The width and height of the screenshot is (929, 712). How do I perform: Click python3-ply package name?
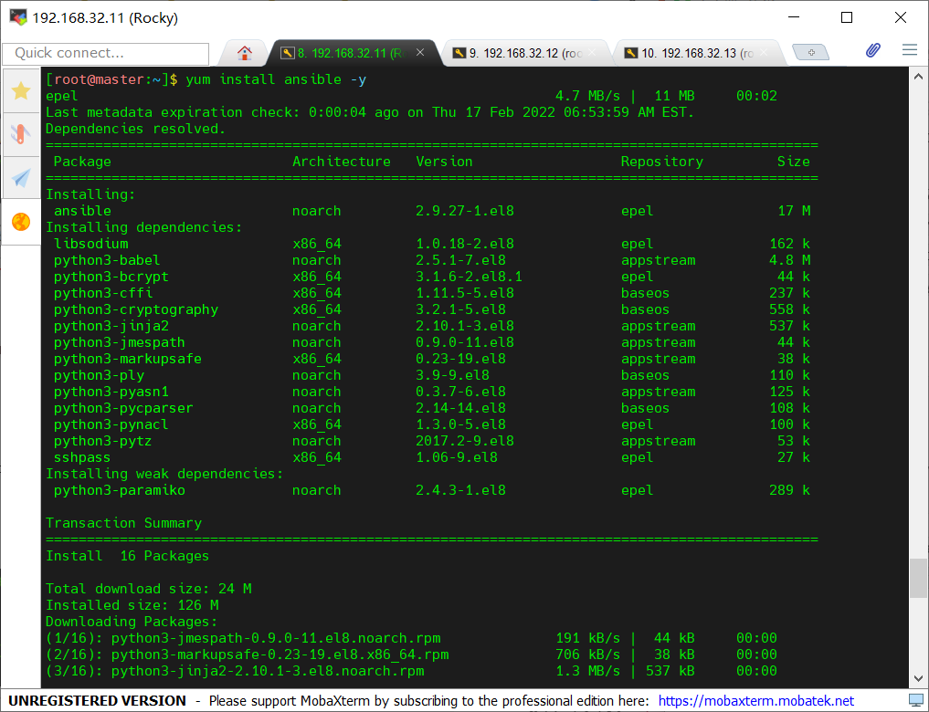[x=99, y=375]
